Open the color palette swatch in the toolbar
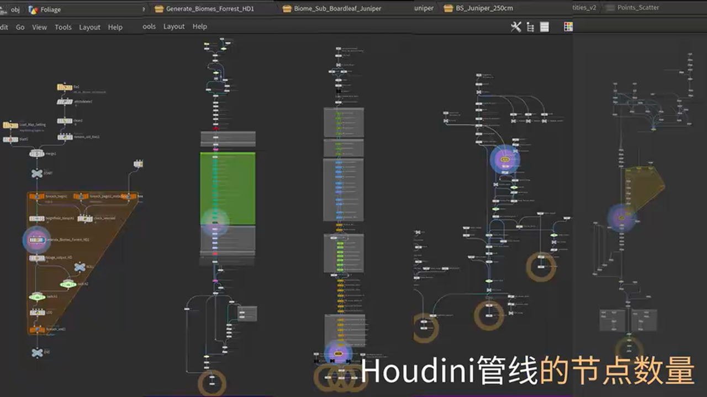Viewport: 707px width, 397px height. 568,26
